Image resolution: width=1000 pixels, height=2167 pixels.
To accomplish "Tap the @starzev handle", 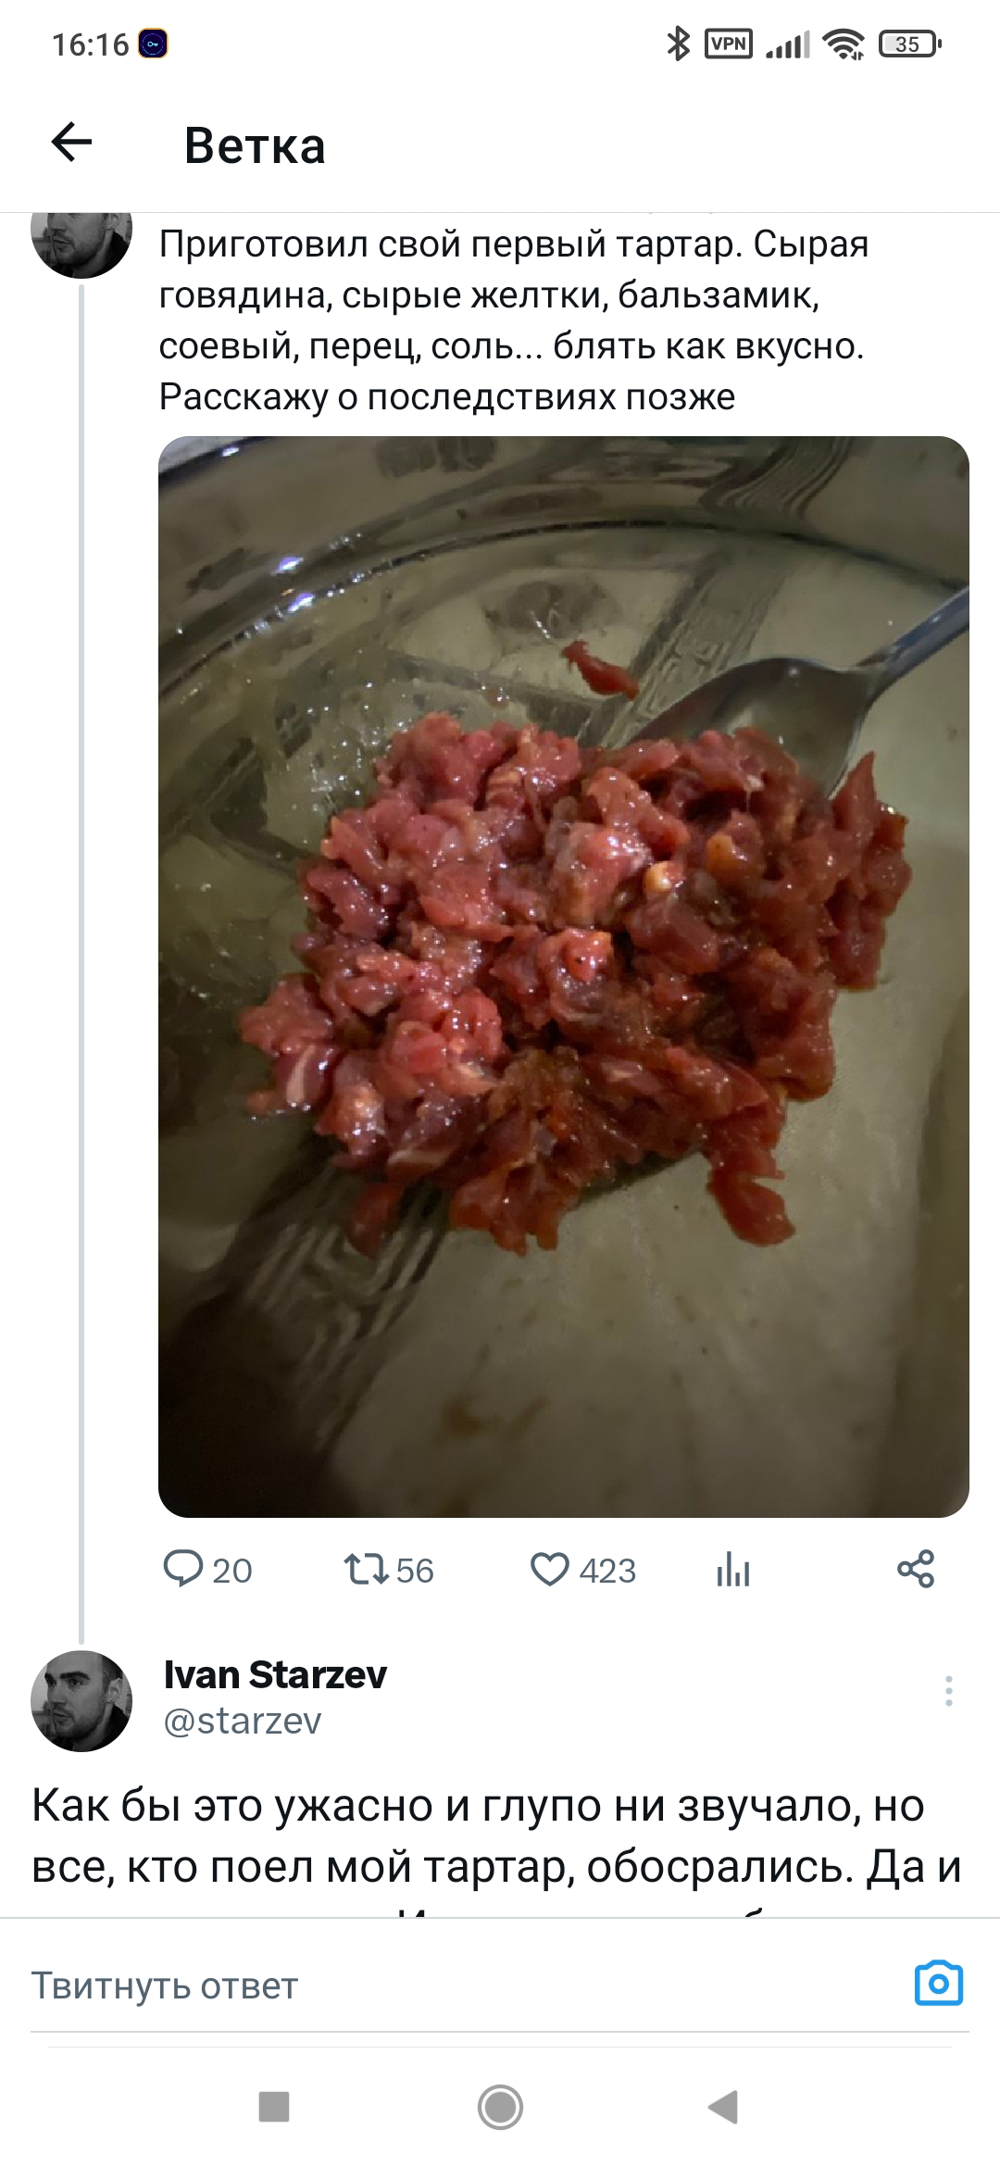I will [x=243, y=1721].
